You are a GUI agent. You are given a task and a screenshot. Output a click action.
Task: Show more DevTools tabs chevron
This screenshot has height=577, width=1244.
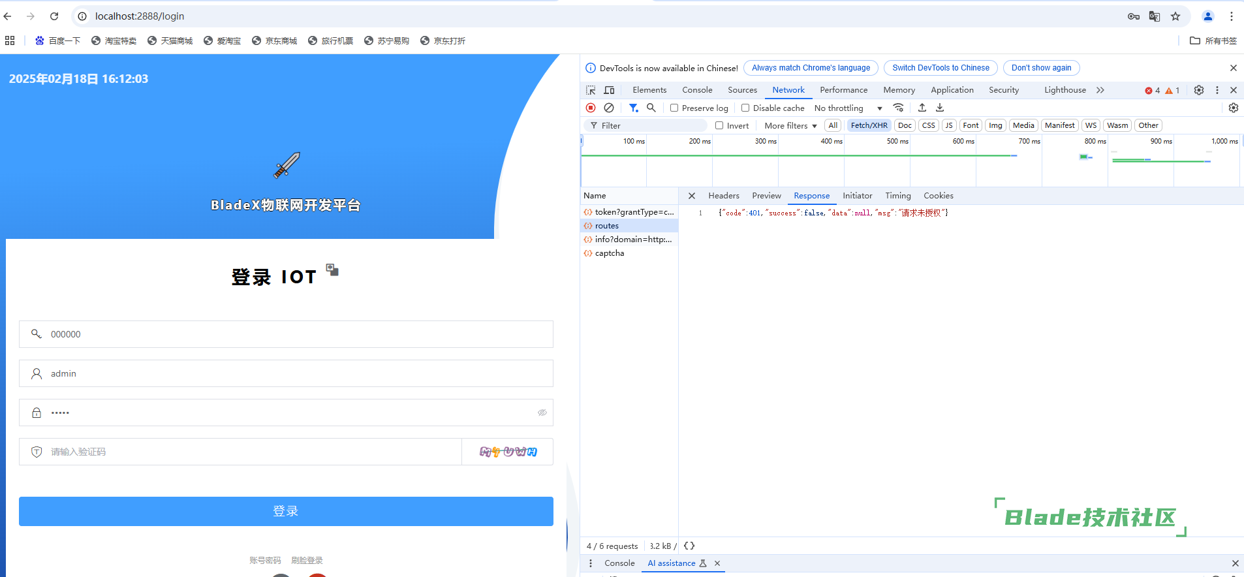click(x=1100, y=90)
